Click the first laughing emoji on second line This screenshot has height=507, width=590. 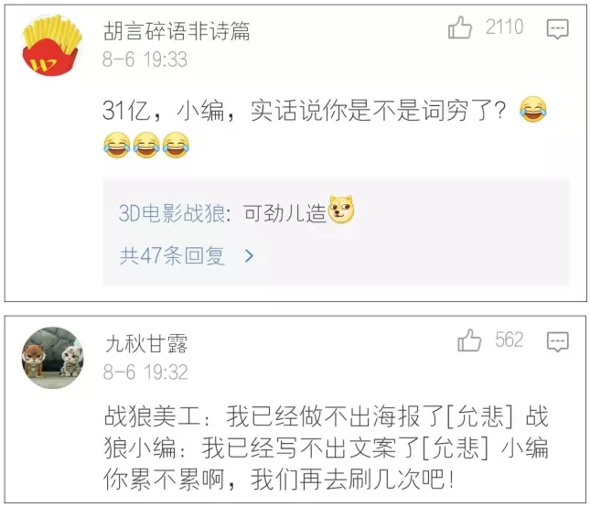117,145
